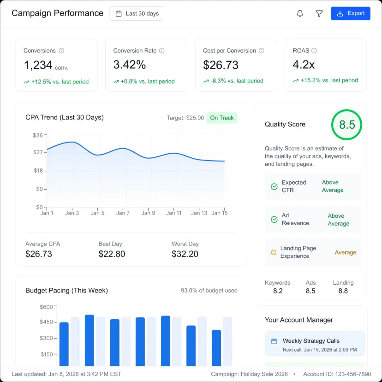Click the Your Account Manager heading

[299, 320]
